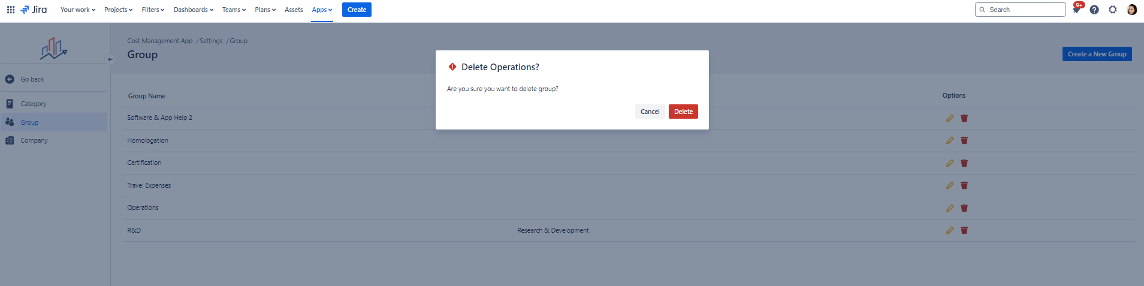The image size is (1144, 286).
Task: Click the Options column header
Action: click(953, 95)
